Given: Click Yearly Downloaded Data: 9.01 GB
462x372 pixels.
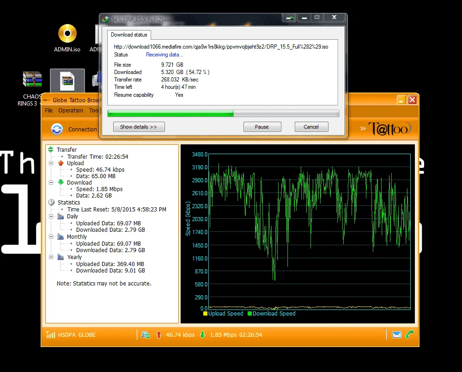Looking at the screenshot, I should 110,271.
